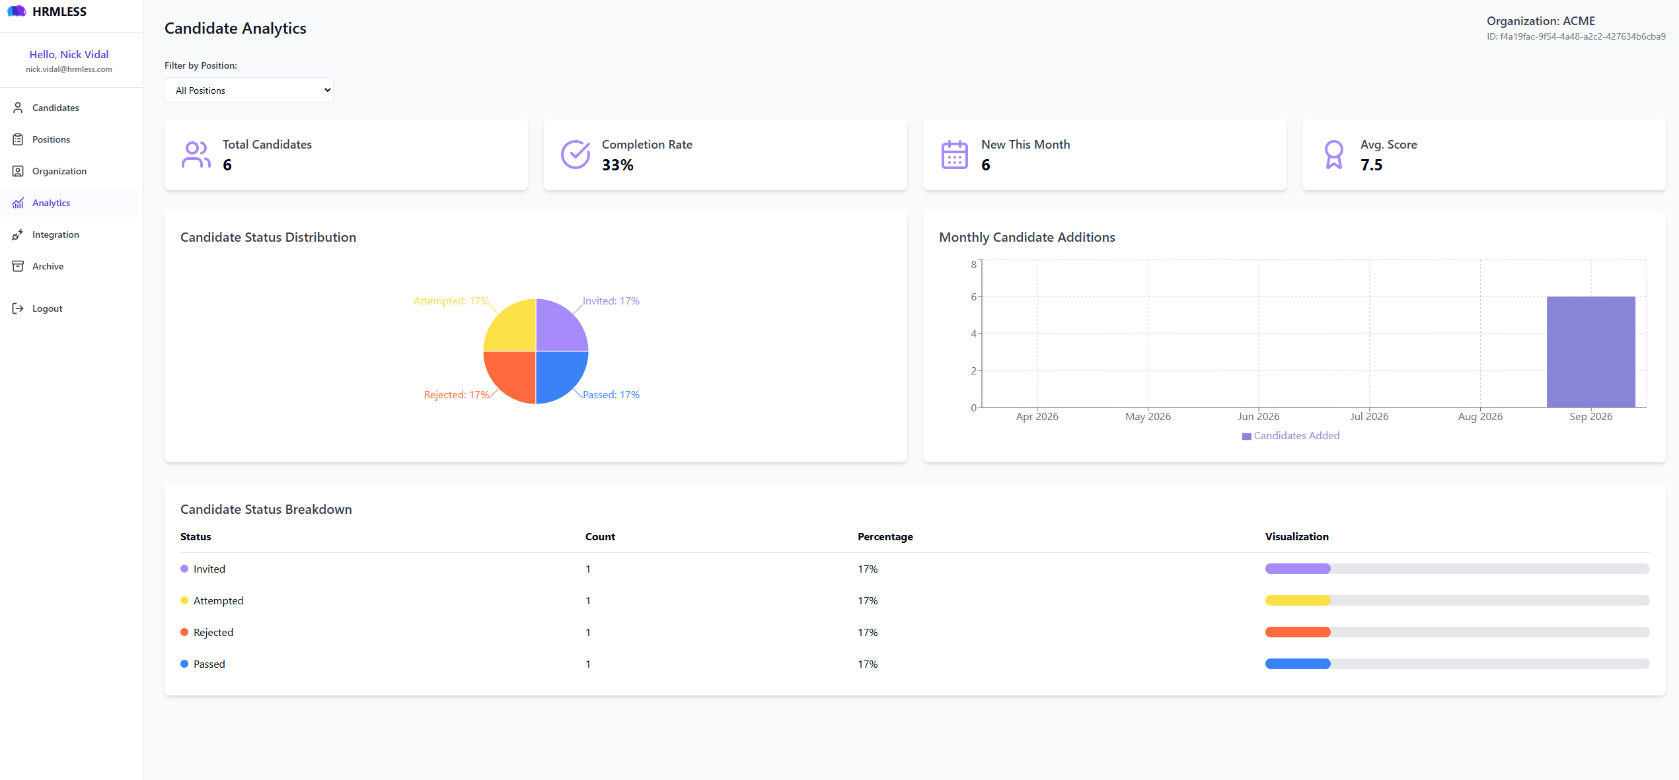Image resolution: width=1679 pixels, height=780 pixels.
Task: Open the All Positions filter dropdown
Action: [249, 90]
